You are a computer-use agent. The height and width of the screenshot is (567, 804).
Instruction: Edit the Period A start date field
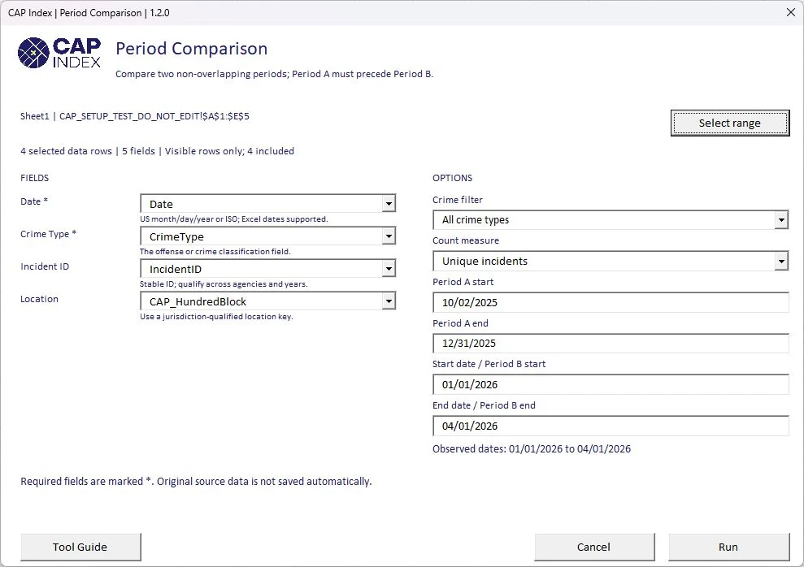point(611,302)
